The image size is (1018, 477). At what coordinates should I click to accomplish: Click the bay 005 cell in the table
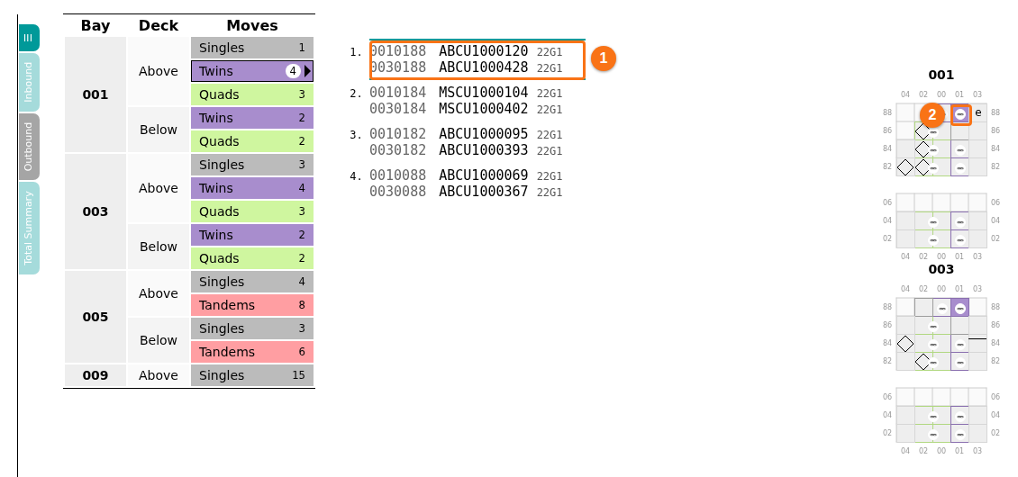pos(95,317)
